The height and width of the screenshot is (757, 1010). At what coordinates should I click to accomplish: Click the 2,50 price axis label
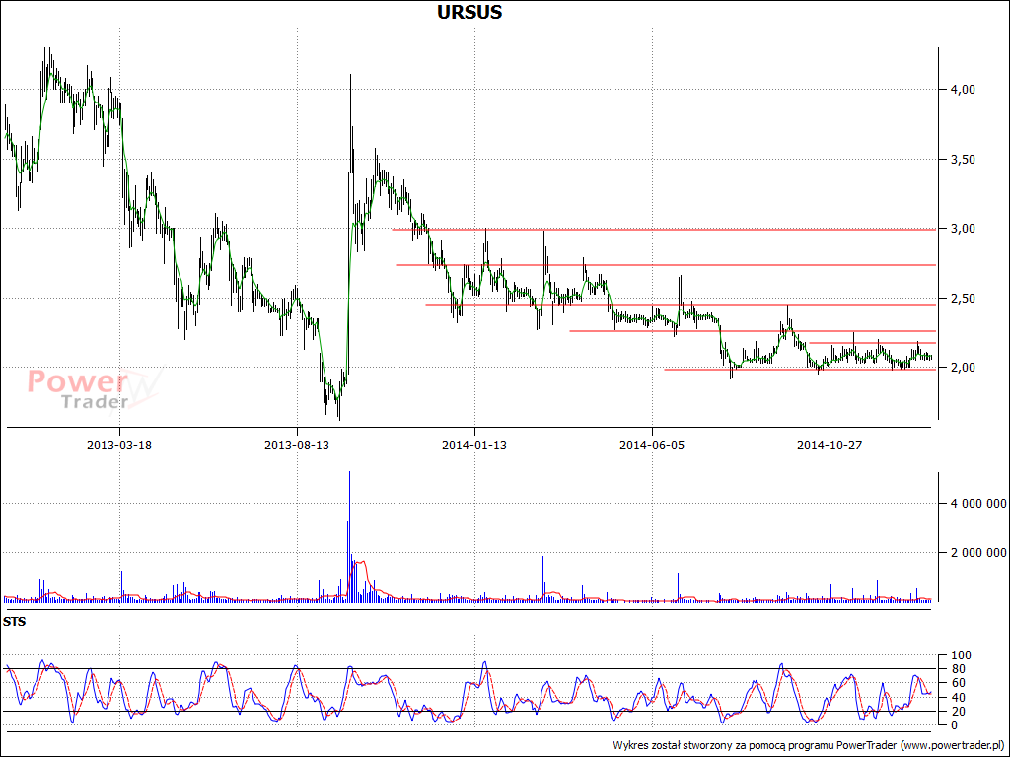tap(963, 298)
